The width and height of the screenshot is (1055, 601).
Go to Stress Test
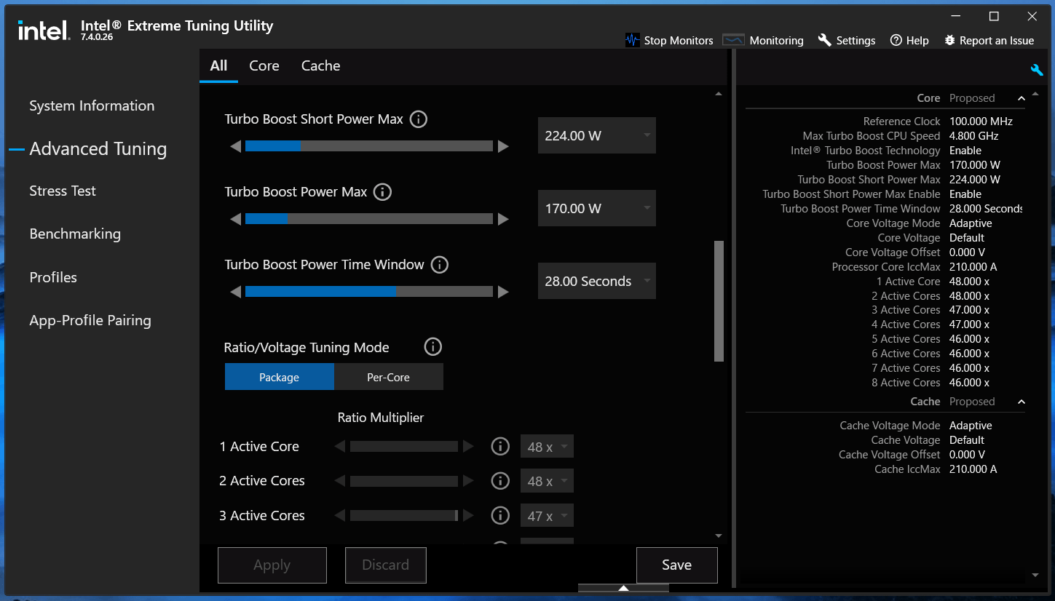pyautogui.click(x=63, y=191)
